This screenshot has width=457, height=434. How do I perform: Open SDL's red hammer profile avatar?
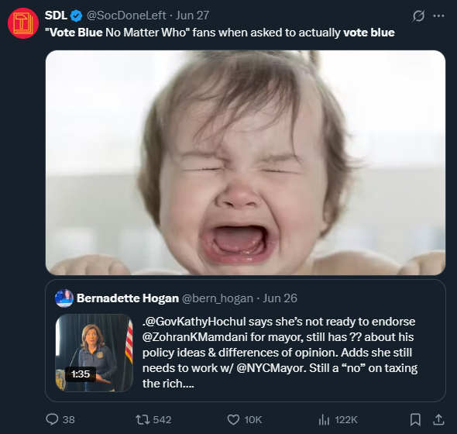[23, 23]
